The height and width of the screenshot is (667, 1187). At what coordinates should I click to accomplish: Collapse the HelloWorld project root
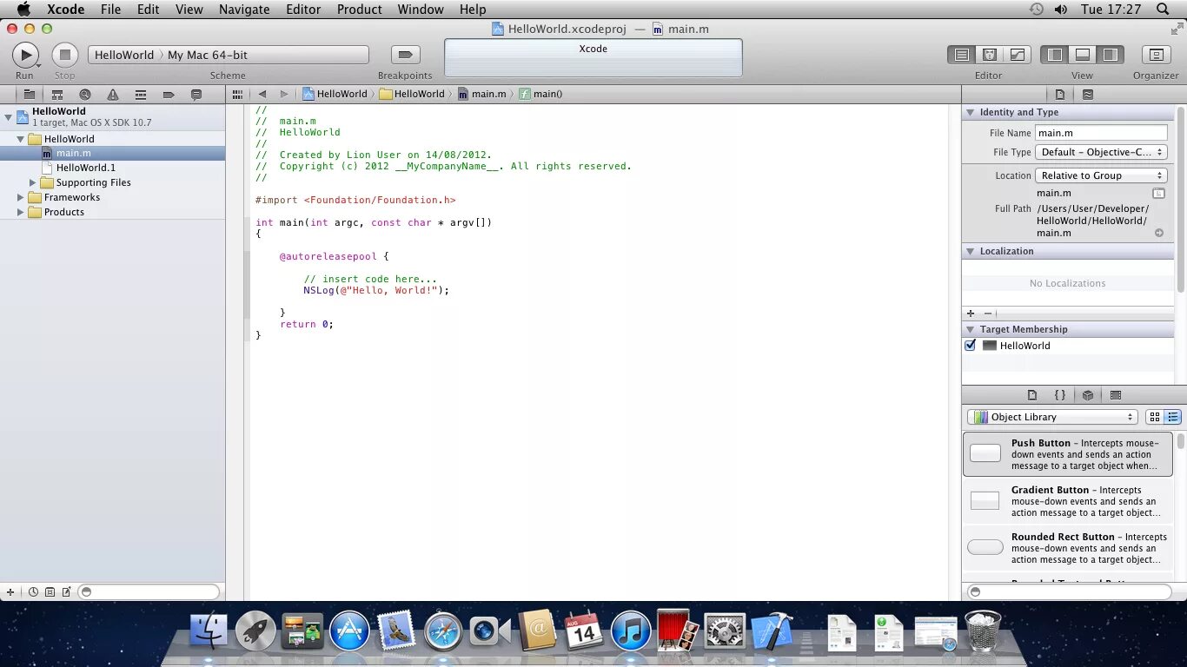8,116
